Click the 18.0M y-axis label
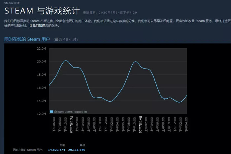The width and height of the screenshot is (231, 154). coord(41,74)
